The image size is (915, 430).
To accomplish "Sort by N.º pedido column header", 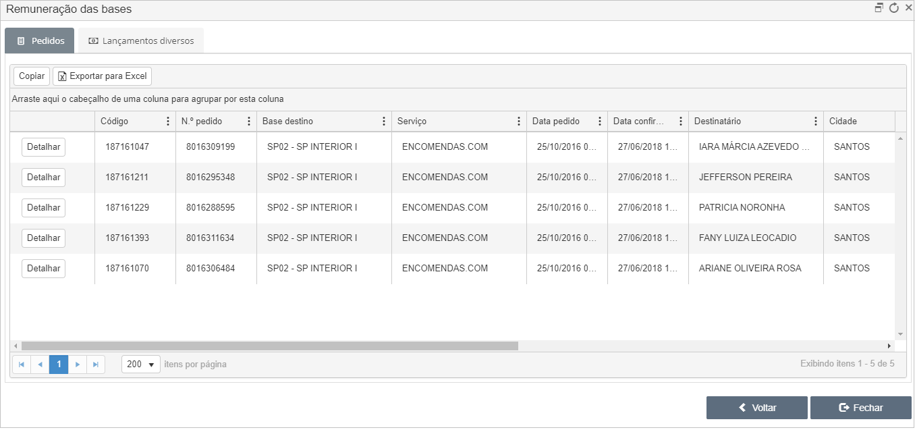I will 201,122.
